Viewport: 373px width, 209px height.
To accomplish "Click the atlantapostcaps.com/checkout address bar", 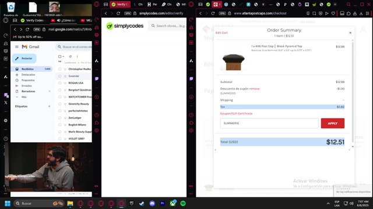I will [260, 13].
